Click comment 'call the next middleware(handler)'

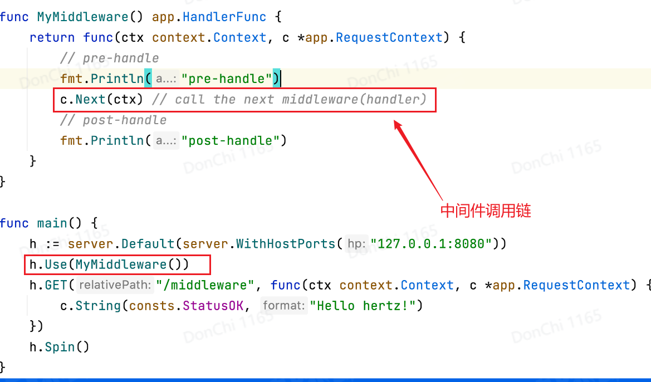click(x=290, y=100)
